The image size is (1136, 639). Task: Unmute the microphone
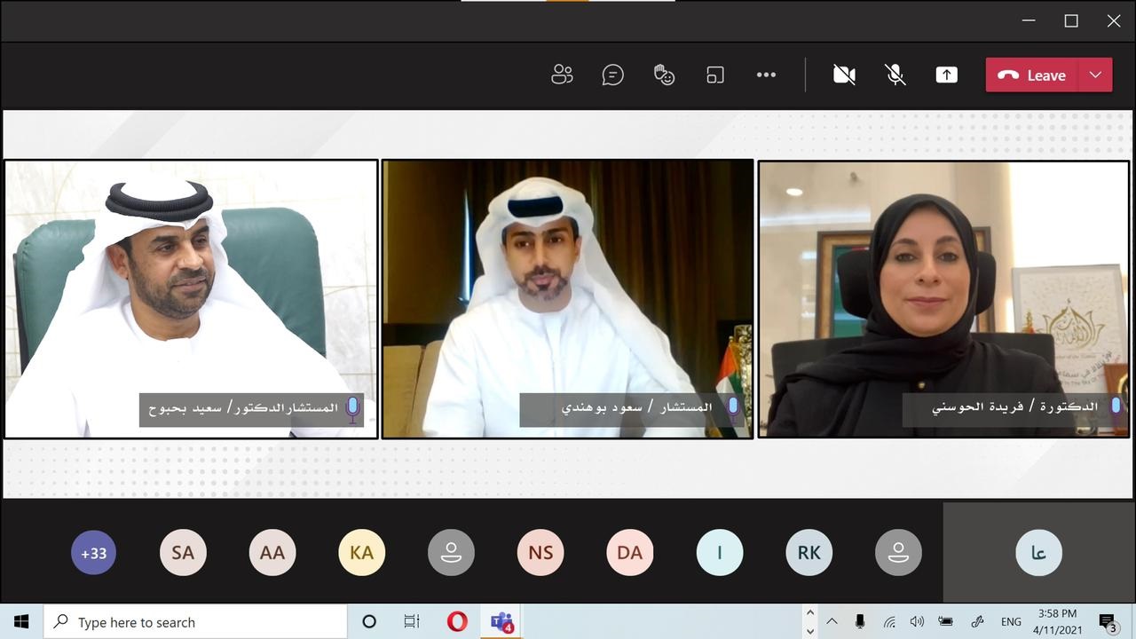[895, 75]
